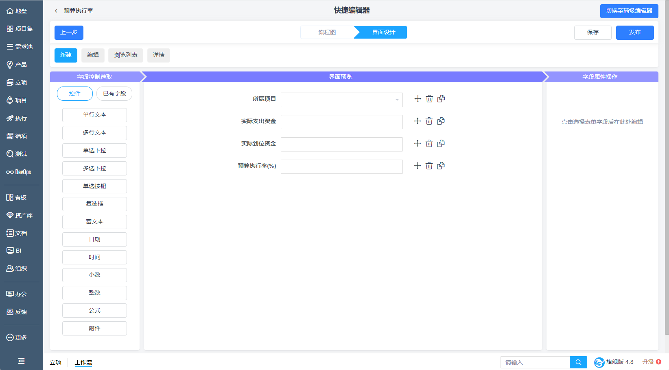
Task: Collapse the sidebar using bottom menu icon
Action: coord(21,361)
